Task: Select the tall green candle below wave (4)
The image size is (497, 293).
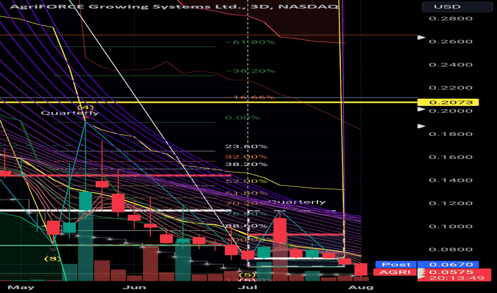Action: [85, 201]
